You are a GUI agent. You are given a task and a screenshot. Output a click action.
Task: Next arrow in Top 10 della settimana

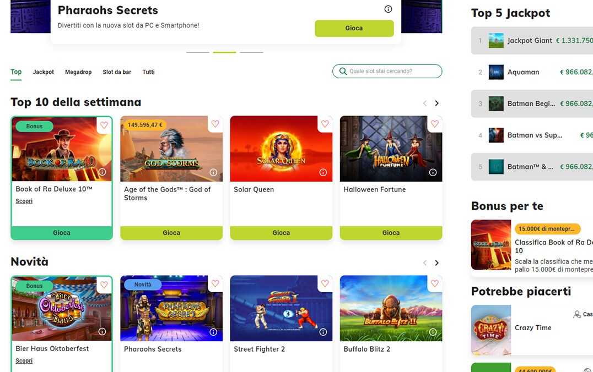[437, 103]
